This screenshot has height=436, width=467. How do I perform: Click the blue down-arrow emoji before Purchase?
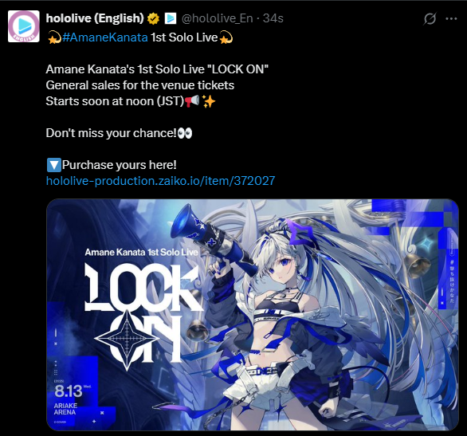tap(54, 165)
